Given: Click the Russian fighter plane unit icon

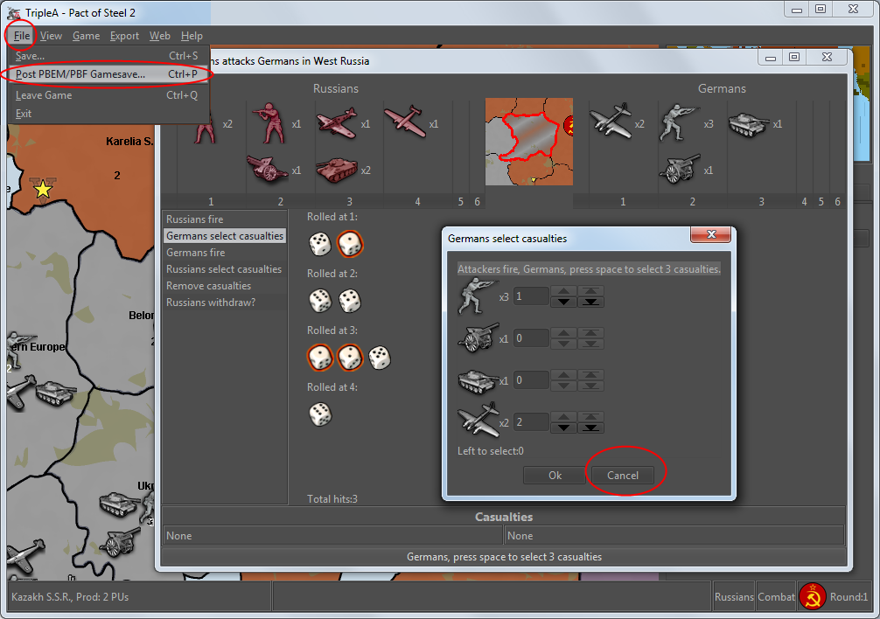Looking at the screenshot, I should [x=336, y=124].
